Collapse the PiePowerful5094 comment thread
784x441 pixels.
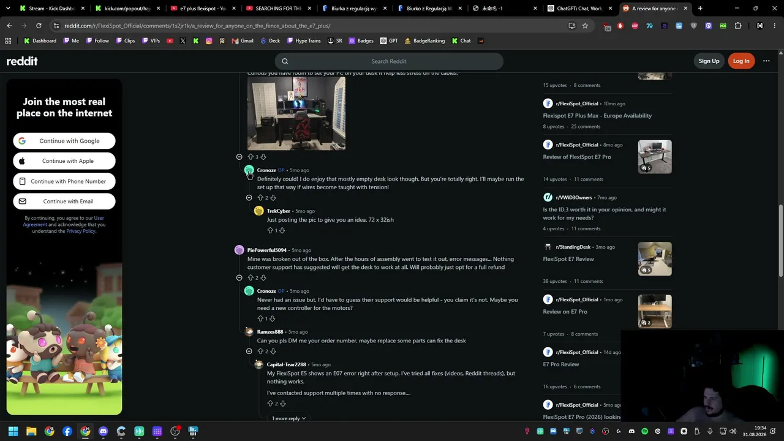[239, 277]
